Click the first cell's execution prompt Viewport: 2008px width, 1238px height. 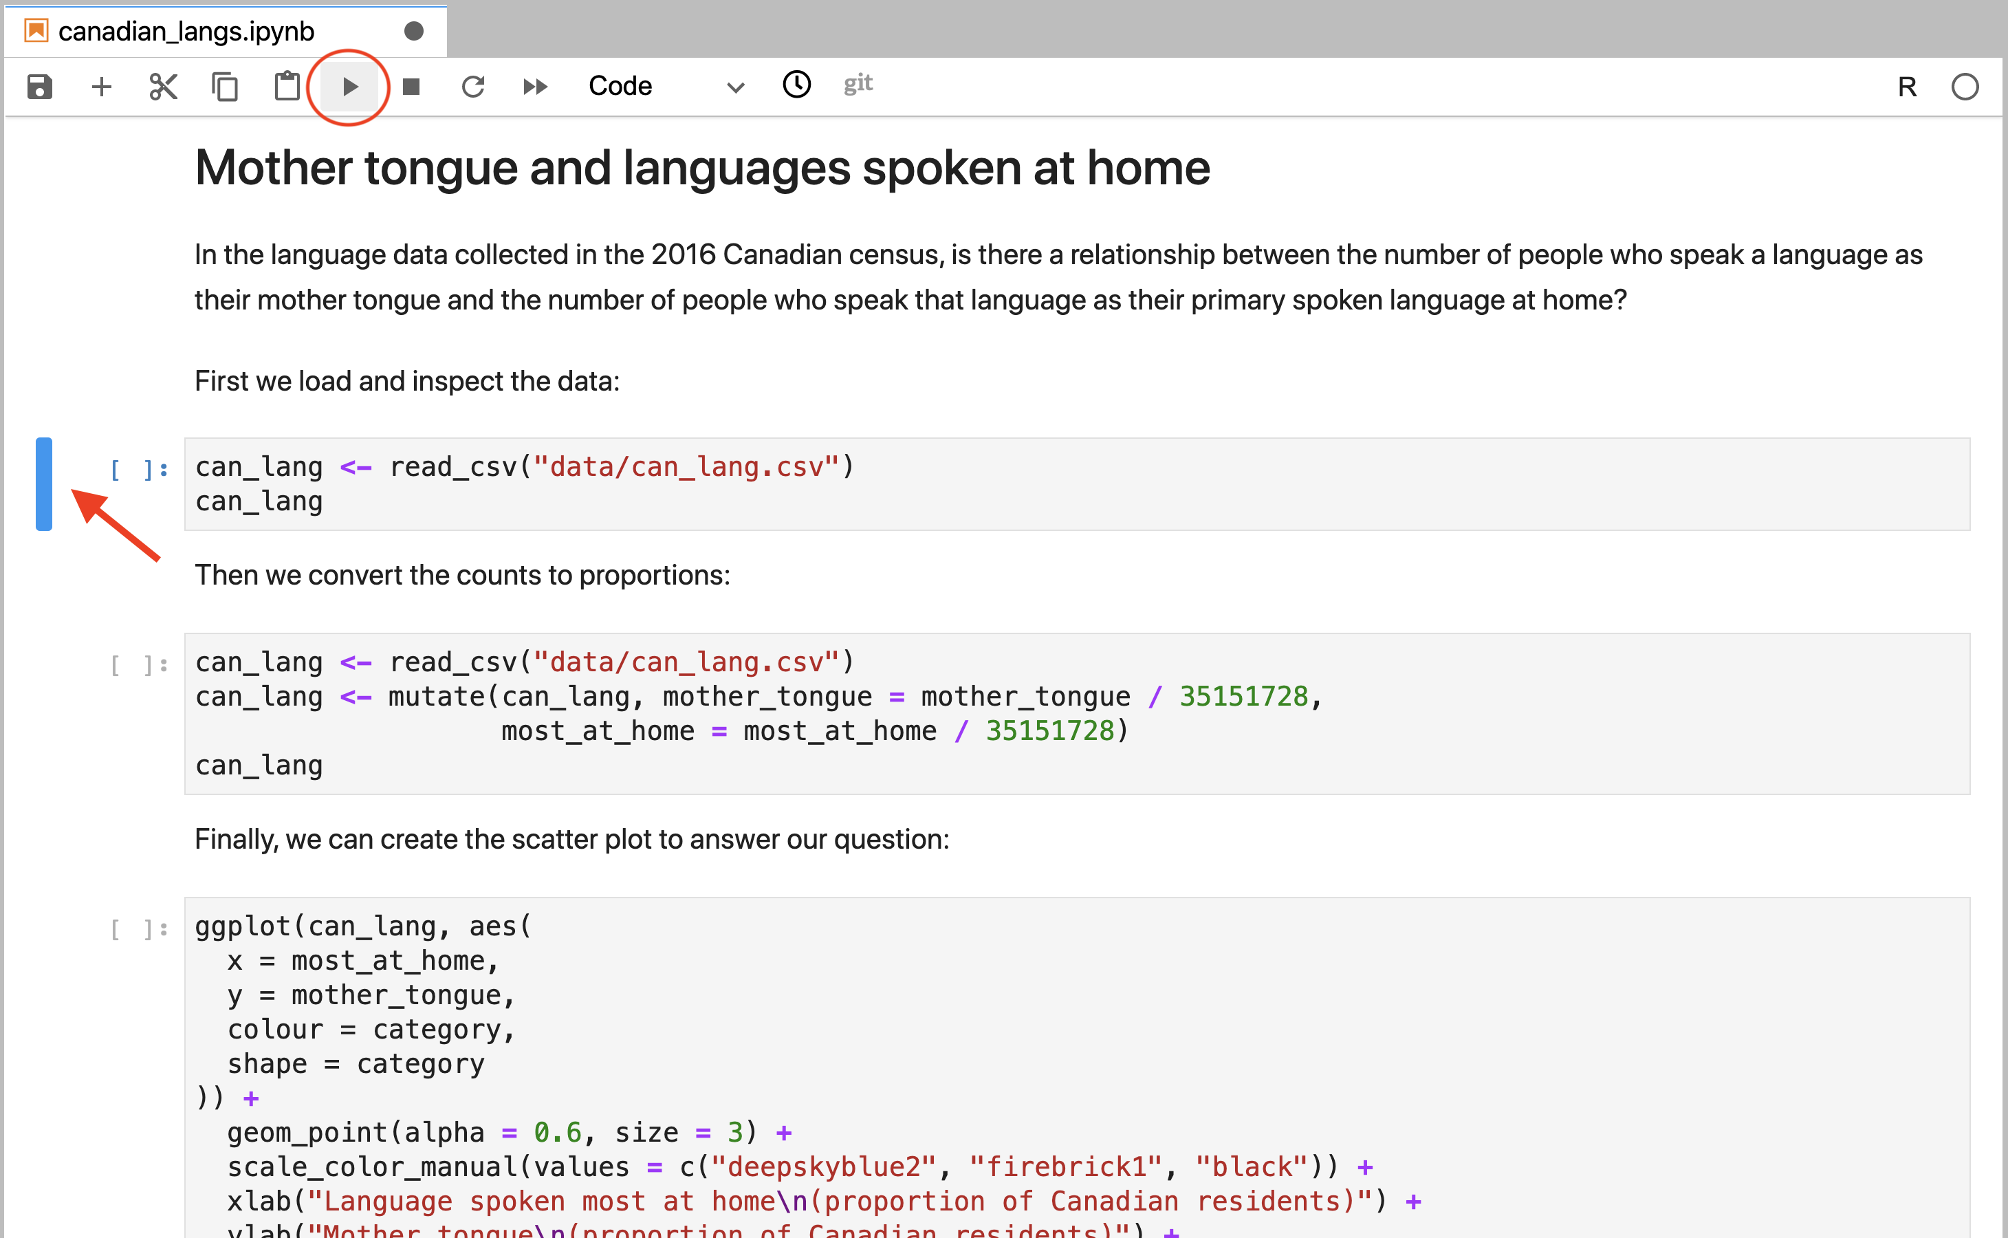click(x=139, y=469)
